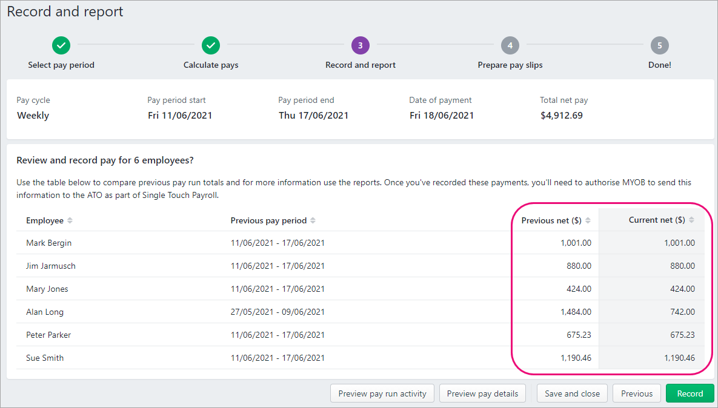Click the Total net pay value $4,912.69

click(562, 116)
